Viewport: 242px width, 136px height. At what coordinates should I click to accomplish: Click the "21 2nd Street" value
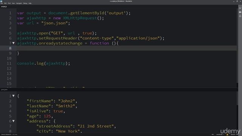pos(96,126)
